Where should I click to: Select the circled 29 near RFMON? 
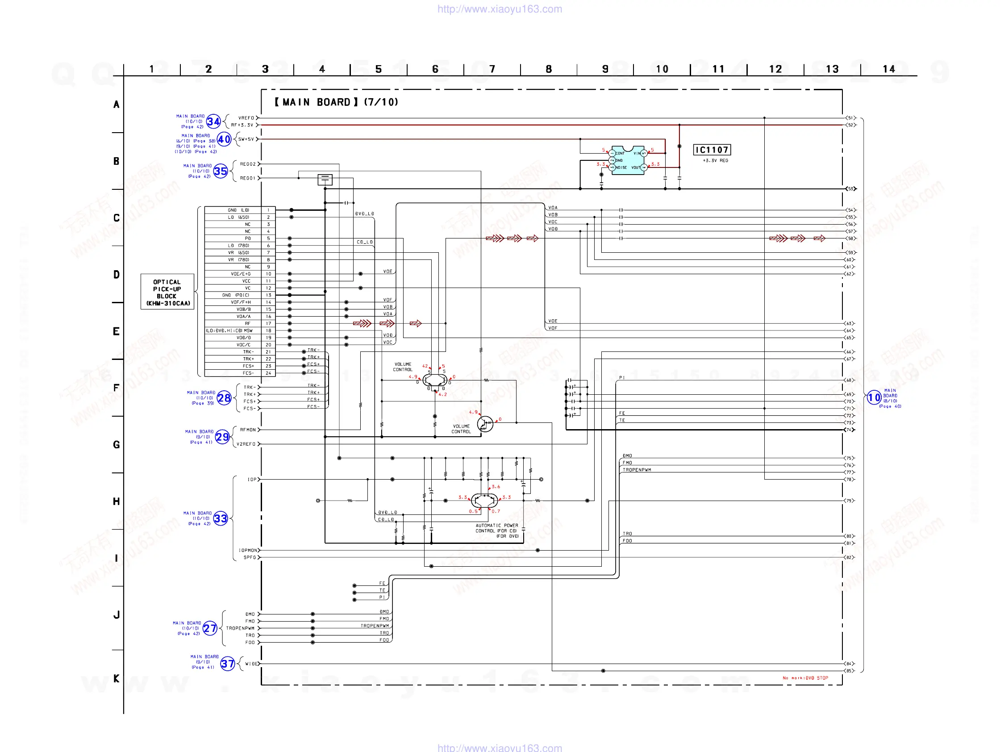click(x=222, y=437)
